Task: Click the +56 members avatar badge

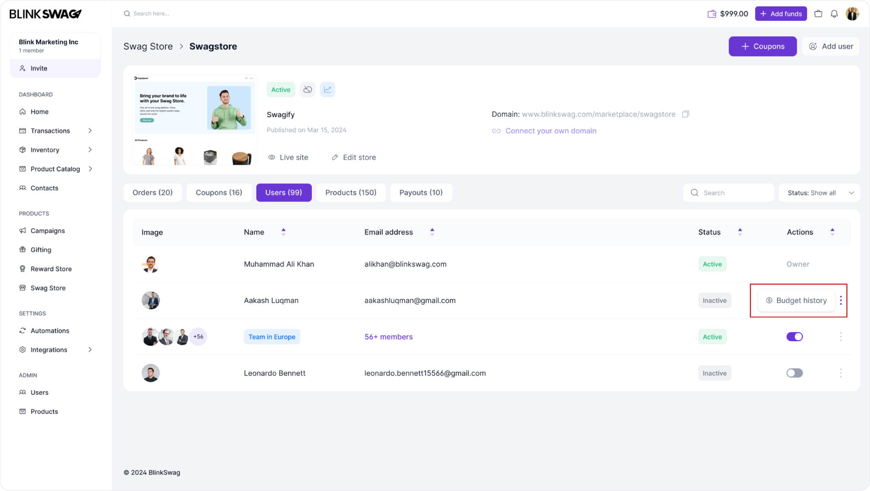Action: point(198,337)
